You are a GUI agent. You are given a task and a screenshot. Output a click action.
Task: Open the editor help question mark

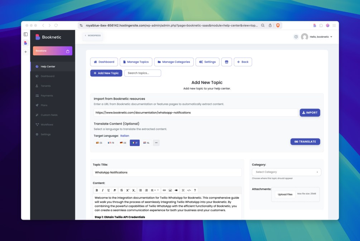[x=195, y=190]
